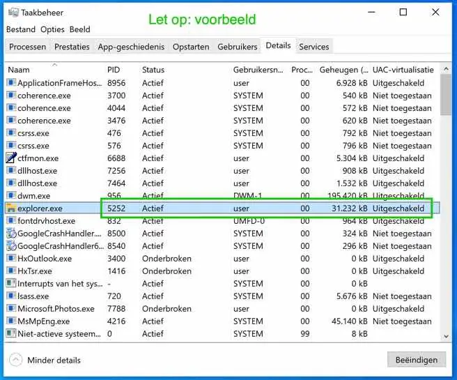Click icon of csrss.exe with PID 476
This screenshot has height=380, width=457.
pyautogui.click(x=11, y=132)
